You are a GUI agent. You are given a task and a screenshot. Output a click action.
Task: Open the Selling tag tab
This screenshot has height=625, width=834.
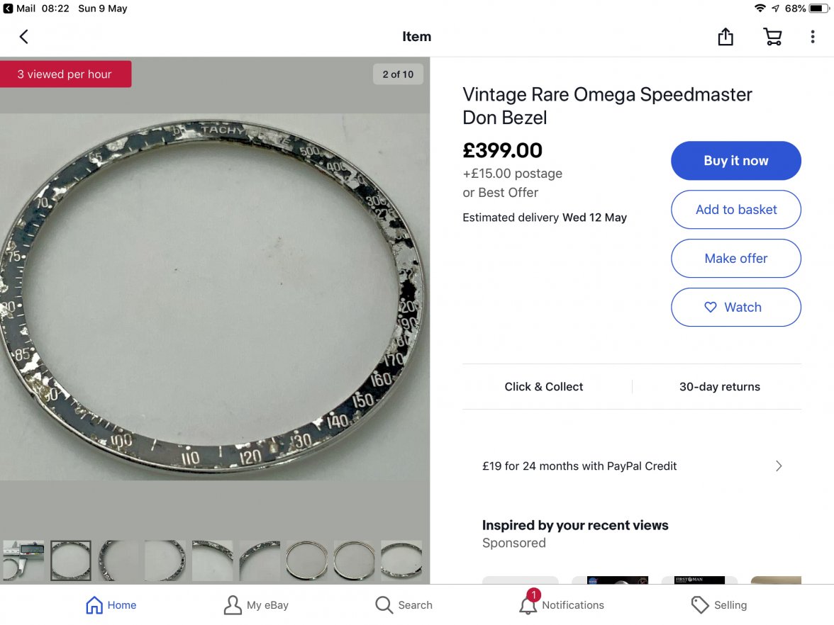pos(700,605)
